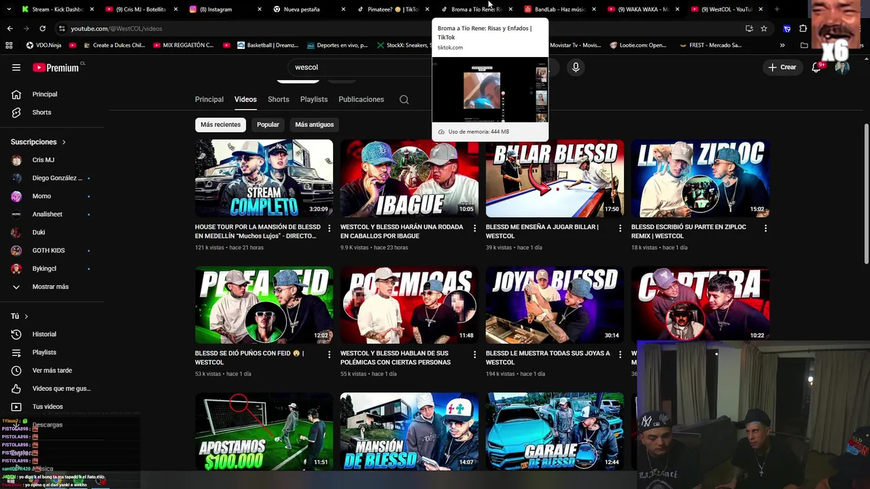The height and width of the screenshot is (489, 870).
Task: Open Shorts from the sidebar
Action: 41,112
